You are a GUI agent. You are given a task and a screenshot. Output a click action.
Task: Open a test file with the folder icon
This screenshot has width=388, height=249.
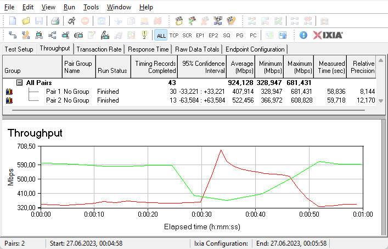(x=26, y=21)
